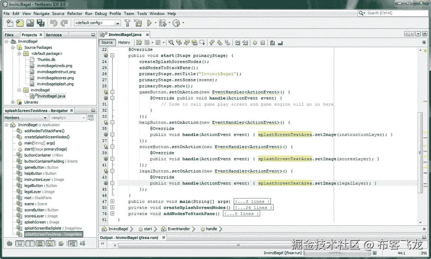Image resolution: width=431 pixels, height=259 pixels.
Task: Click the Toggle Bookmark icon
Action: pos(227,42)
